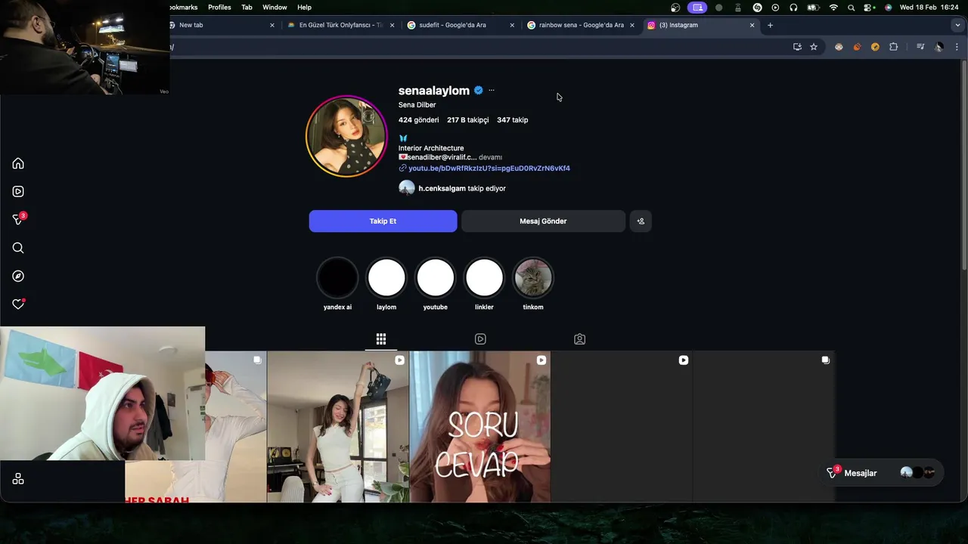The image size is (968, 544).
Task: Open the post of woman in white outfit
Action: point(338,426)
